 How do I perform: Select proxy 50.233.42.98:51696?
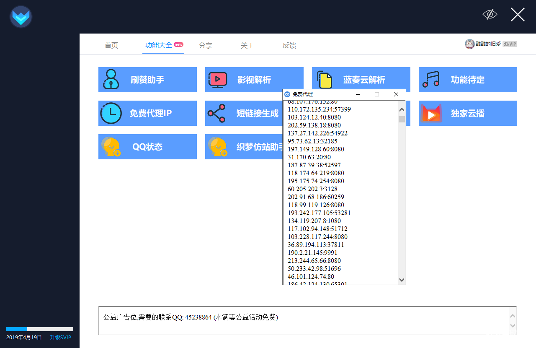[314, 269]
